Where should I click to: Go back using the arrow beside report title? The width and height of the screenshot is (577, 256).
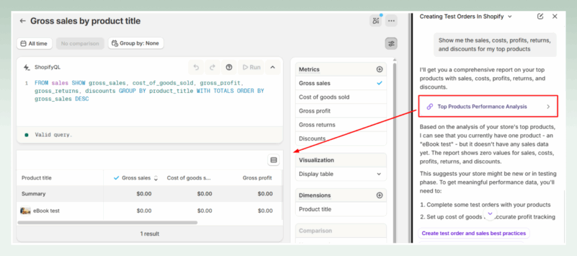click(x=23, y=21)
